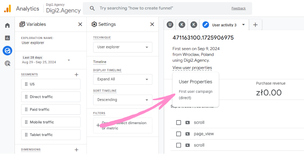Select the Tablet traffic segment
The width and height of the screenshot is (304, 154).
pos(51,135)
